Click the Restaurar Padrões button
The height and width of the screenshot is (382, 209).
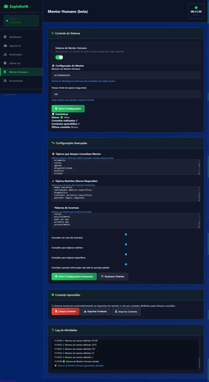click(113, 277)
